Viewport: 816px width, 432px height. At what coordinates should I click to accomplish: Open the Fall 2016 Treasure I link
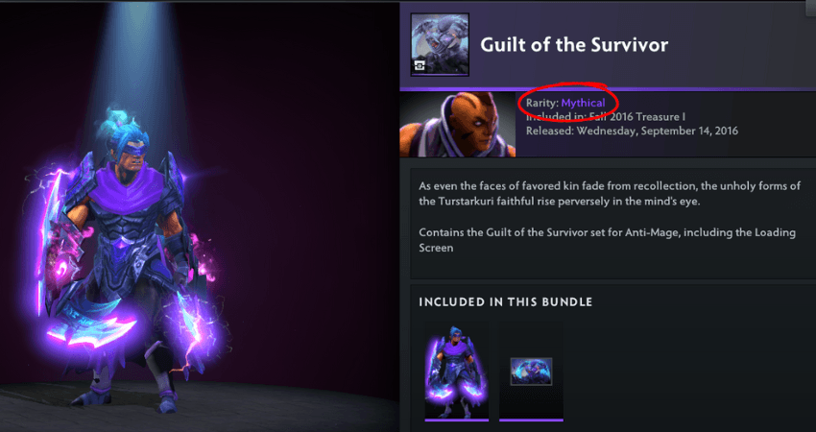pyautogui.click(x=637, y=117)
